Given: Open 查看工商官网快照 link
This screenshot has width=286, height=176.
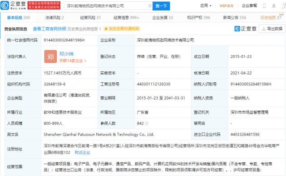Looking at the screenshot, I should (49, 29).
